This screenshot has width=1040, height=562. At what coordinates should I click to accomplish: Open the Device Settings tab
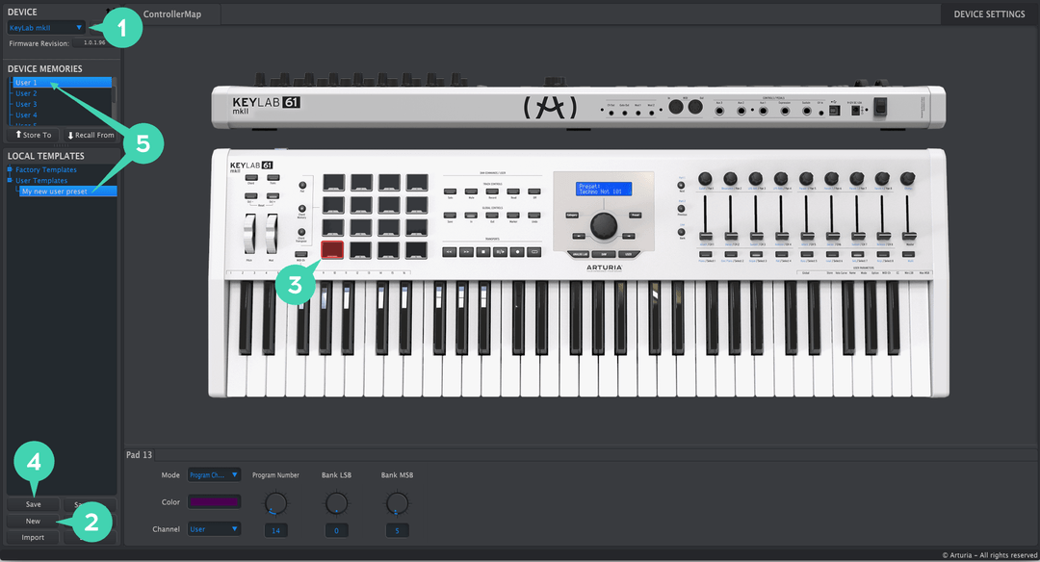coord(989,13)
